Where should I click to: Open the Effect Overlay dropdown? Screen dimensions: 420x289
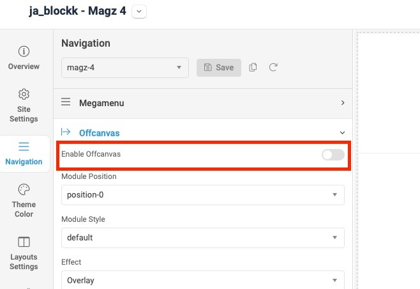pos(202,280)
